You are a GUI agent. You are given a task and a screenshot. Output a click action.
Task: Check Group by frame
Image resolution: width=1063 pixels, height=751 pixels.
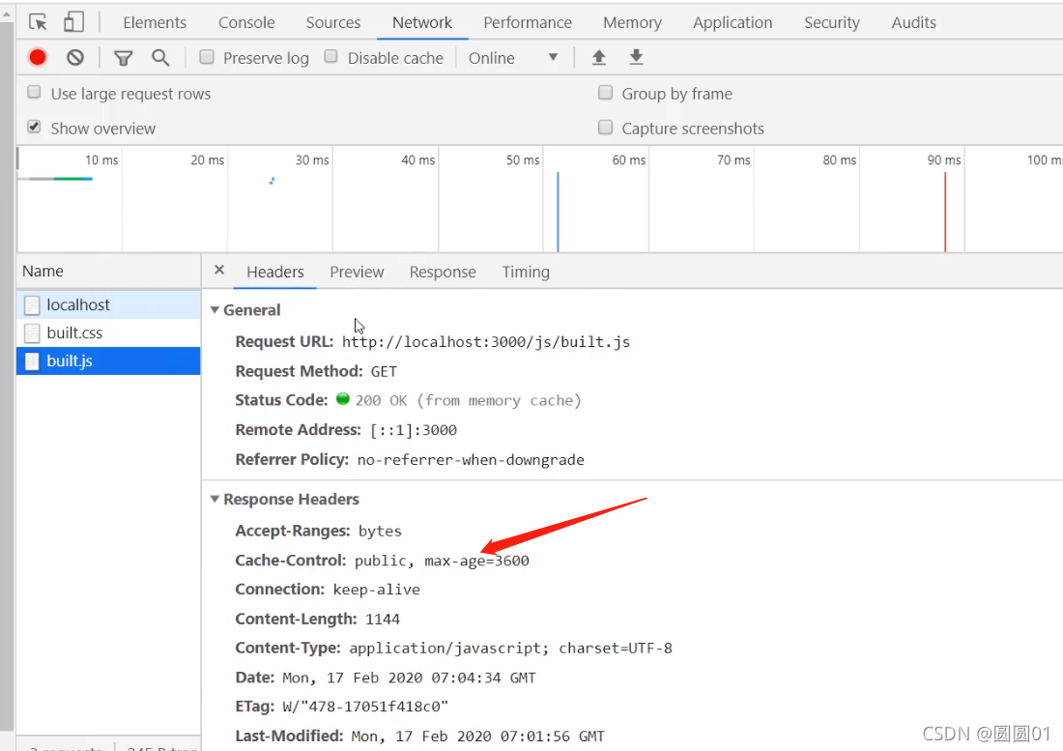(605, 92)
